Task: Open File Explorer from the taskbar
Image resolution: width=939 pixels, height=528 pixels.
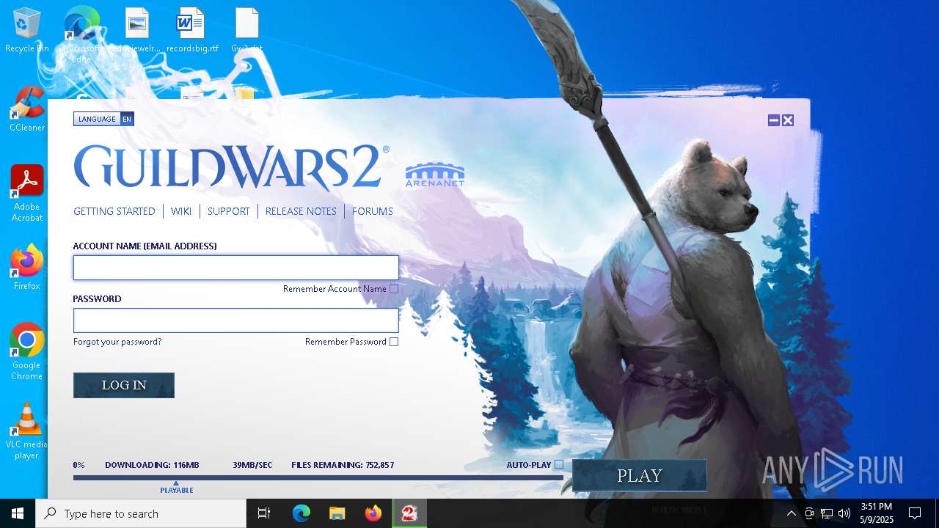Action: pos(337,513)
